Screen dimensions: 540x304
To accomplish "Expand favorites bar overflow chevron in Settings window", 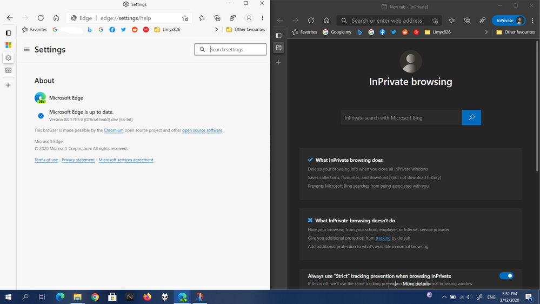I will (x=216, y=30).
